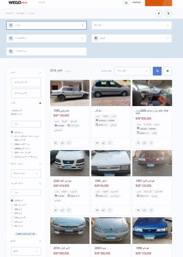Click compare icon on EGP 418,000 Hyundai listing
The height and width of the screenshot is (257, 183).
pyautogui.click(x=62, y=210)
